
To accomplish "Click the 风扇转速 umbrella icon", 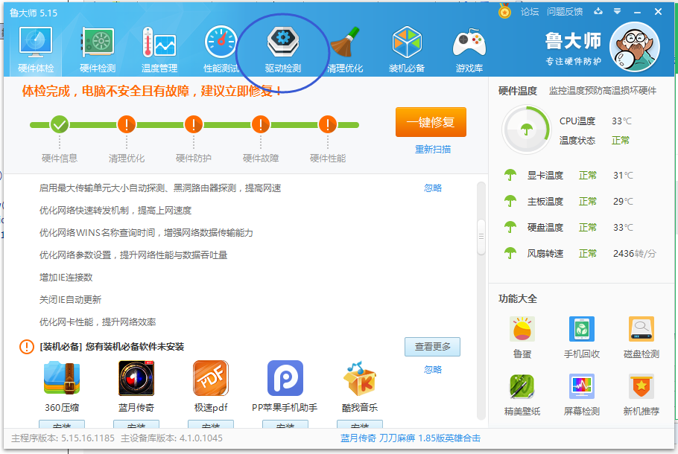I will point(510,253).
